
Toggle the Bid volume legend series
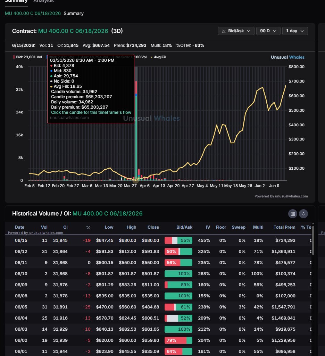(28, 57)
